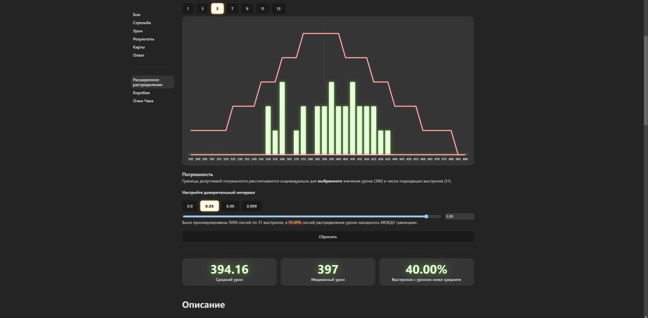Click the 40.00% below-average shots card

pos(427,272)
